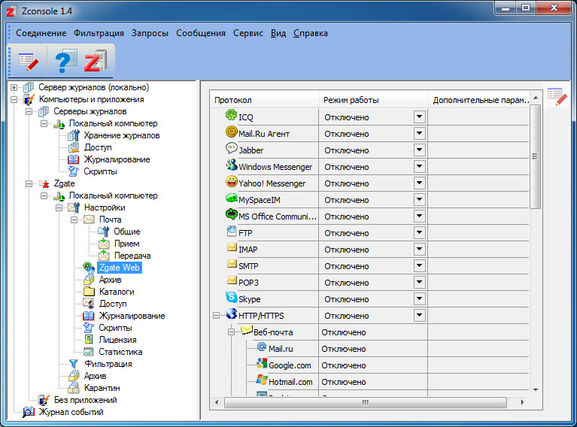Open the Сообщения menu
The width and height of the screenshot is (577, 427).
click(201, 33)
